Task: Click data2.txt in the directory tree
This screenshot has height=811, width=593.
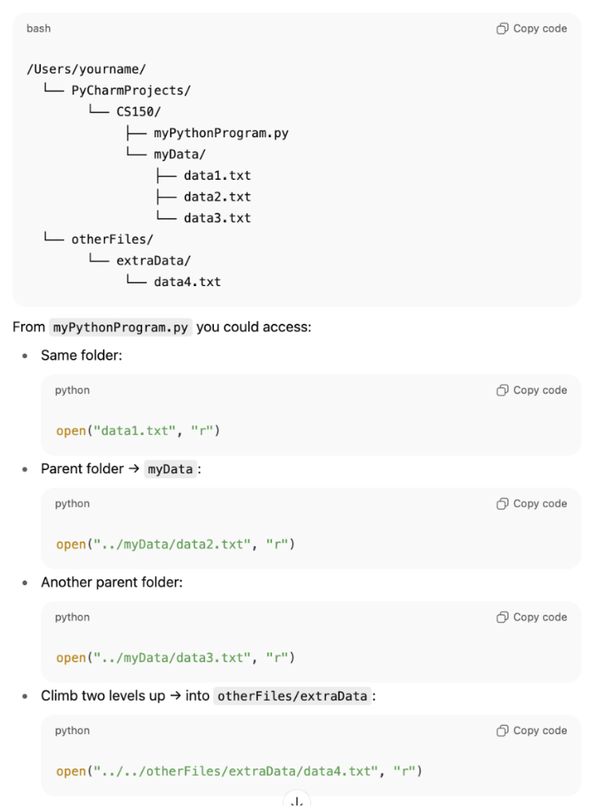Action: coord(217,197)
